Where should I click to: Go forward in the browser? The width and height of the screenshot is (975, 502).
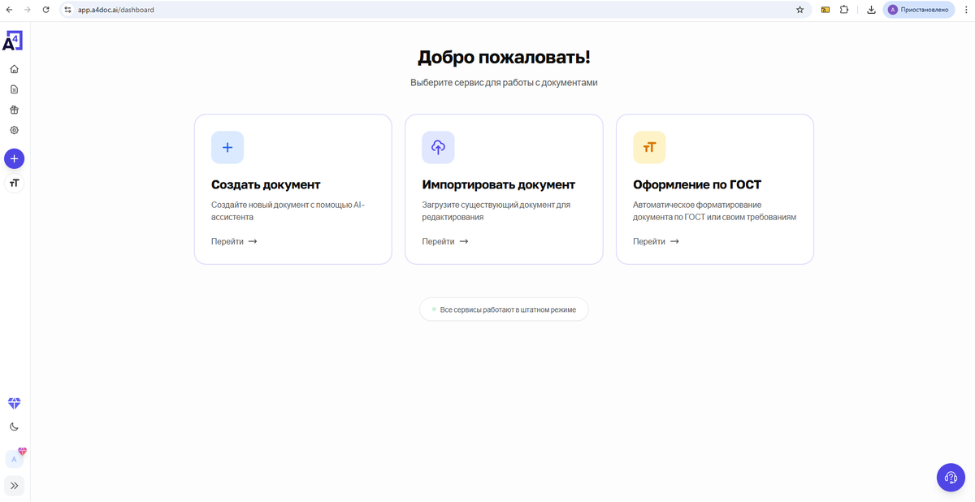(27, 10)
